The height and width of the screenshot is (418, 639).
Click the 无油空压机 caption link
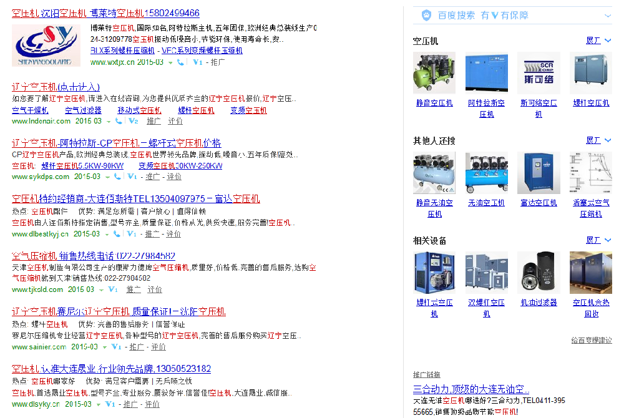coord(487,203)
